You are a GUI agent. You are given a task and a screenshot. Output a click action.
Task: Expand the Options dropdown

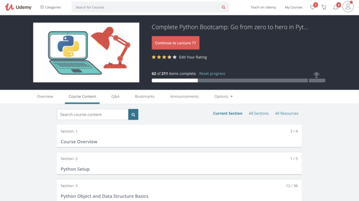click(223, 97)
